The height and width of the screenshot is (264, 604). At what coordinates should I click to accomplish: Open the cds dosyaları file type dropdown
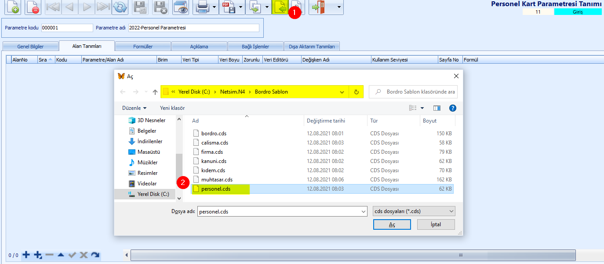(x=414, y=211)
